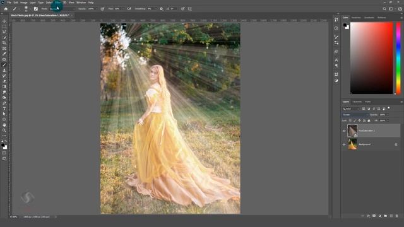Select the Hand tool
Image resolution: width=404 pixels, height=227 pixels.
(4, 125)
